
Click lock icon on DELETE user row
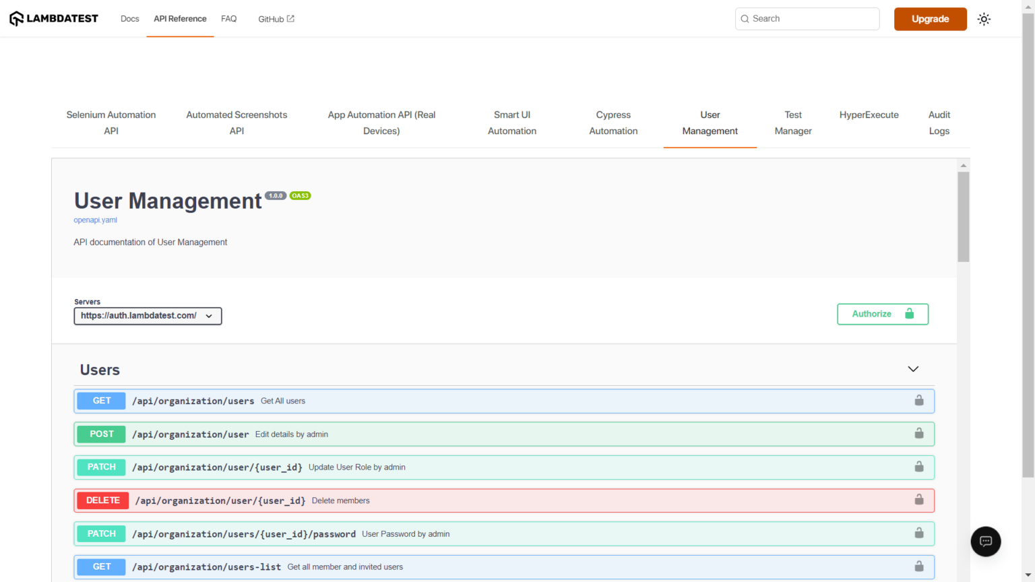[918, 500]
